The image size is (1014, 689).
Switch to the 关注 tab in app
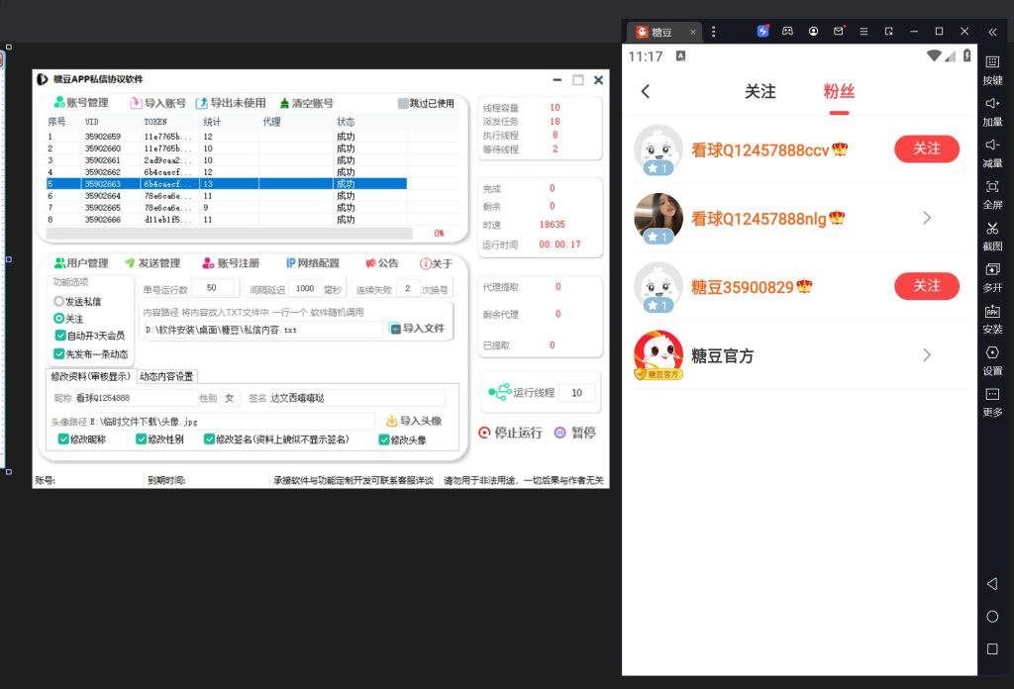pyautogui.click(x=760, y=91)
